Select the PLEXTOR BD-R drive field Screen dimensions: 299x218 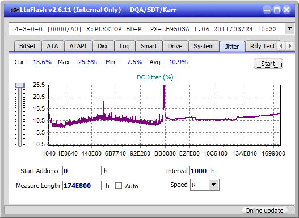[x=147, y=29]
